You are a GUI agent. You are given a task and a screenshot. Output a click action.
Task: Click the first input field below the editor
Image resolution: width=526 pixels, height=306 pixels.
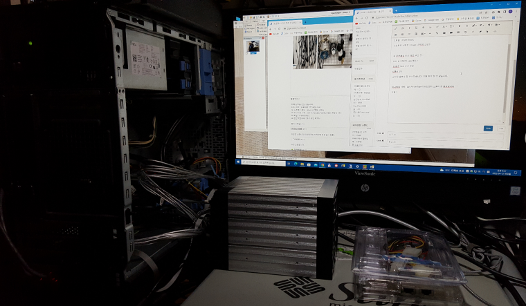[x=446, y=135]
